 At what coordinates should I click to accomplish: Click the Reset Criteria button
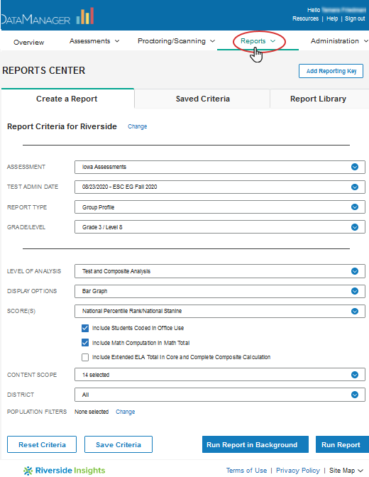(42, 444)
